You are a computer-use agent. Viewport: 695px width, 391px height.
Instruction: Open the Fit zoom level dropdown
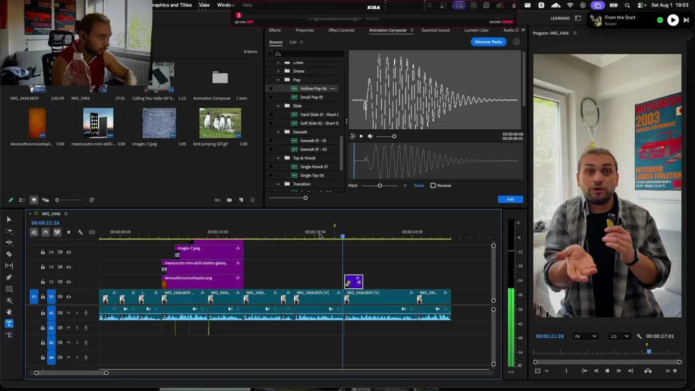(x=586, y=336)
